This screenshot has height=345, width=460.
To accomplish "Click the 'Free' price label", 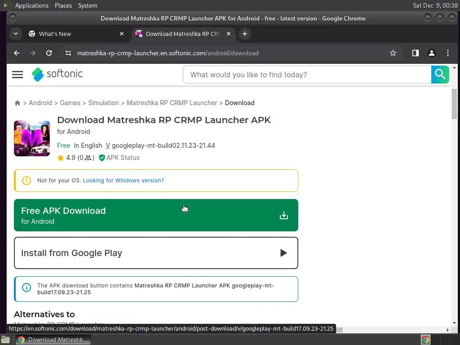I will point(64,146).
